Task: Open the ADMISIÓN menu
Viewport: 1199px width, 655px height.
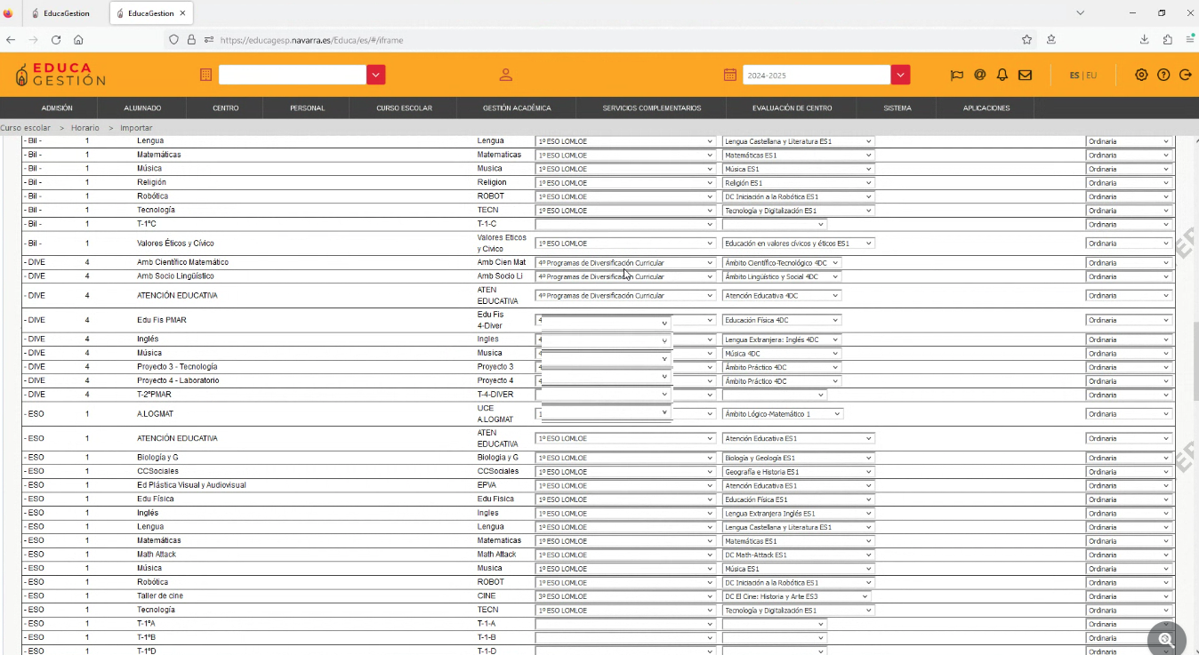Action: pyautogui.click(x=57, y=108)
